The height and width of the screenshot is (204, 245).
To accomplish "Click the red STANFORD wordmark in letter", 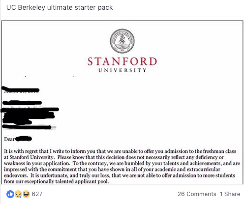I will 122,61.
